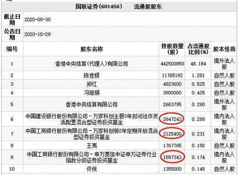Viewport: 238px width, 175px height.
Task: Click the 编号 column header
Action: [x=12, y=49]
